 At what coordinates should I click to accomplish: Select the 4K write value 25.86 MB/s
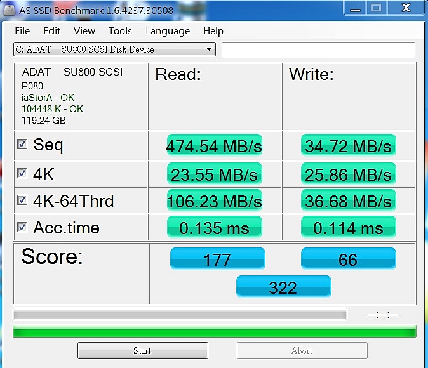pos(348,174)
